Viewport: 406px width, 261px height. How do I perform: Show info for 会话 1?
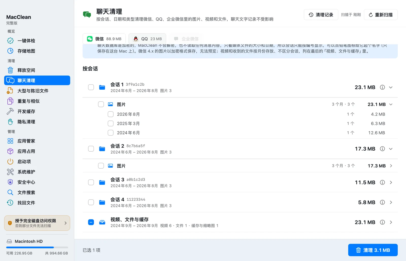pos(382,87)
